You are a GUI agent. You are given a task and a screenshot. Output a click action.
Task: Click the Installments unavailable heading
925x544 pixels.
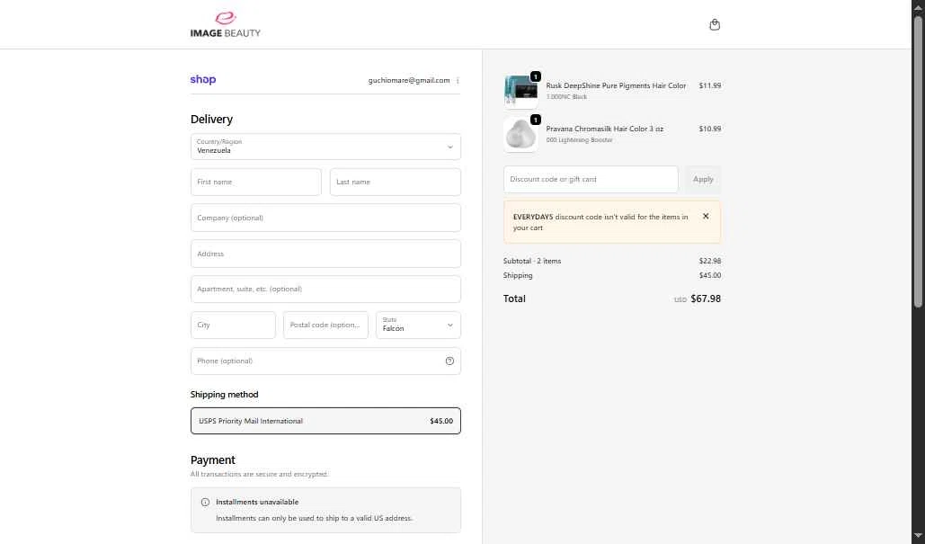pos(257,502)
